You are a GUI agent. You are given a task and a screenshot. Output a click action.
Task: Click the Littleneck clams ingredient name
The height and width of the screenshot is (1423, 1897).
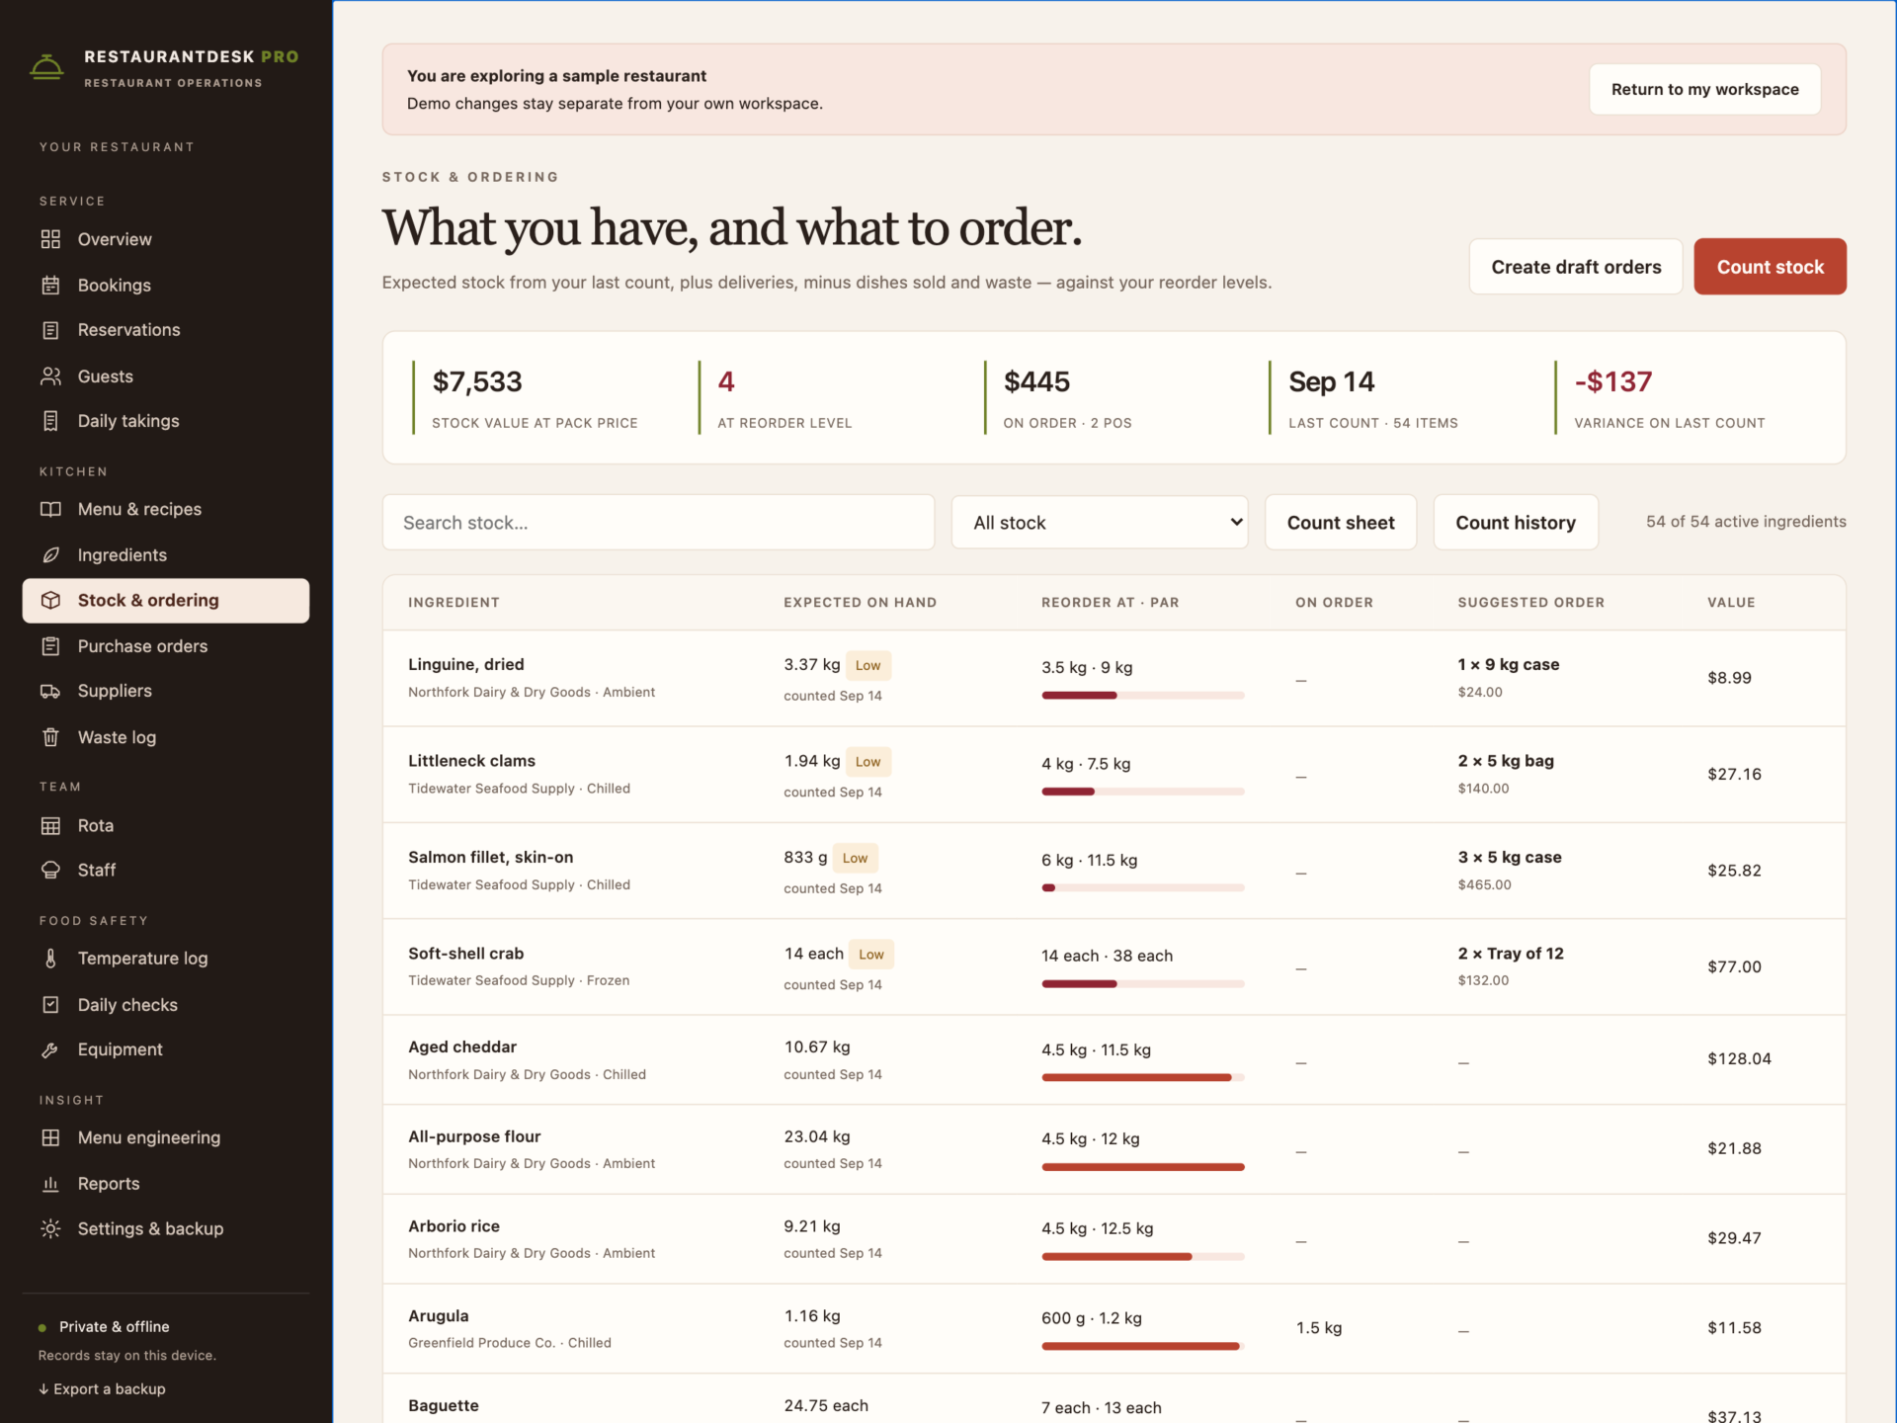(471, 761)
